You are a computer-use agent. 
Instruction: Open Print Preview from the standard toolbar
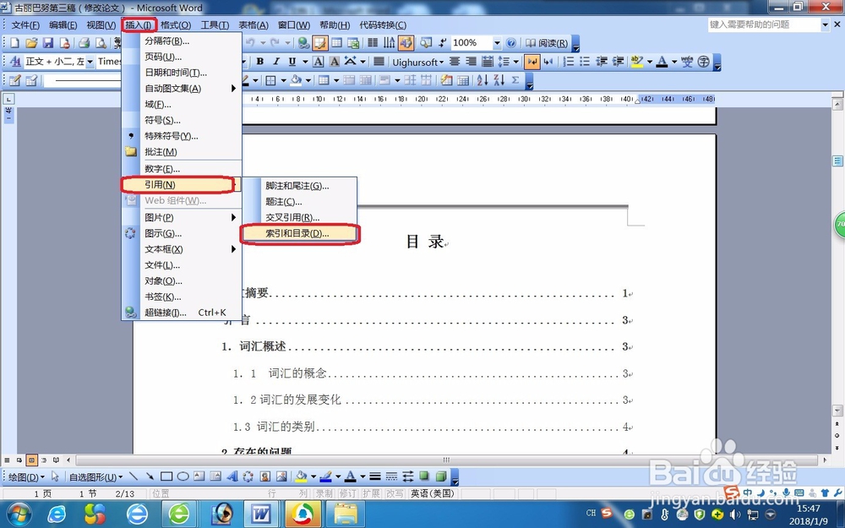click(x=101, y=43)
